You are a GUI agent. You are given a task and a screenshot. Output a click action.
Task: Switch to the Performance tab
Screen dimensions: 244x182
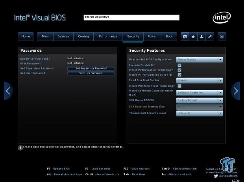pos(108,36)
